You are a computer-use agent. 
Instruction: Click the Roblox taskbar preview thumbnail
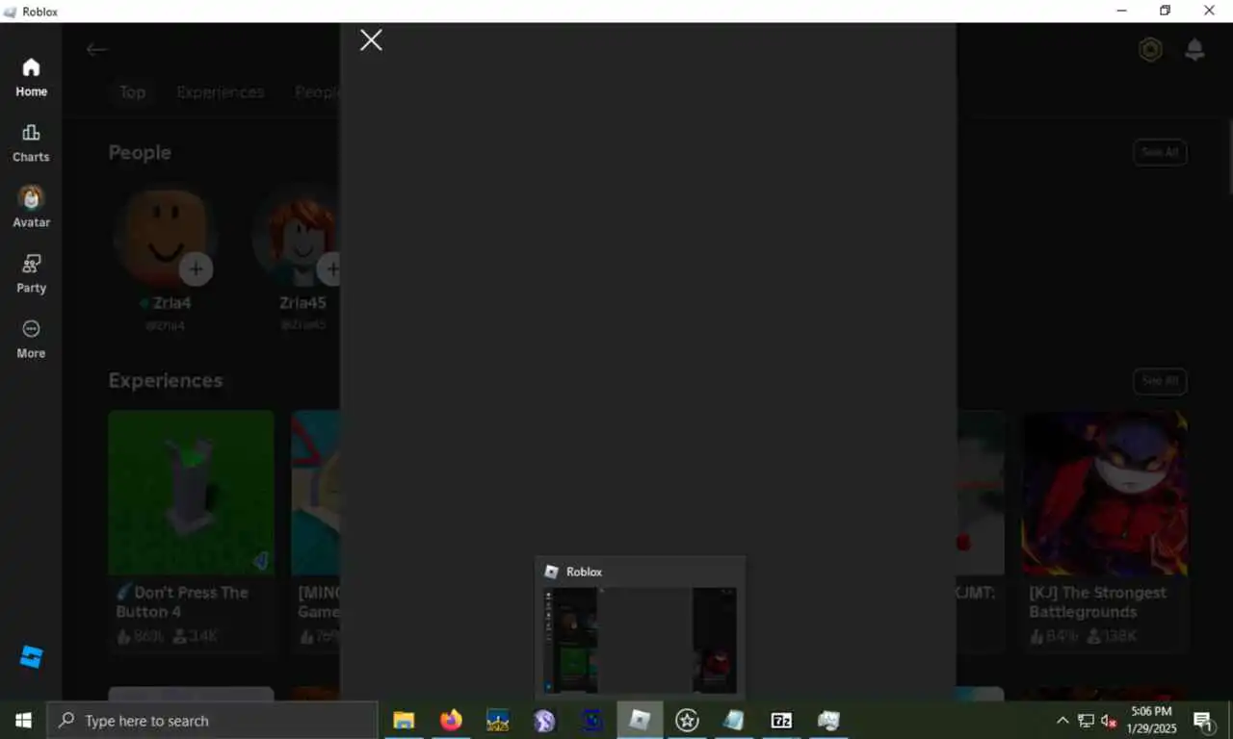click(640, 640)
